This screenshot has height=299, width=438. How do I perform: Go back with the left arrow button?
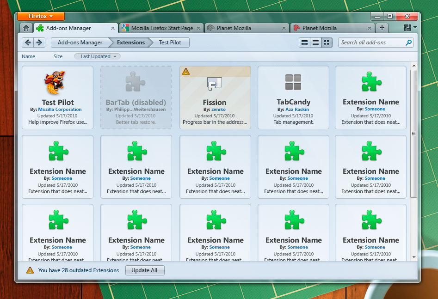(28, 43)
